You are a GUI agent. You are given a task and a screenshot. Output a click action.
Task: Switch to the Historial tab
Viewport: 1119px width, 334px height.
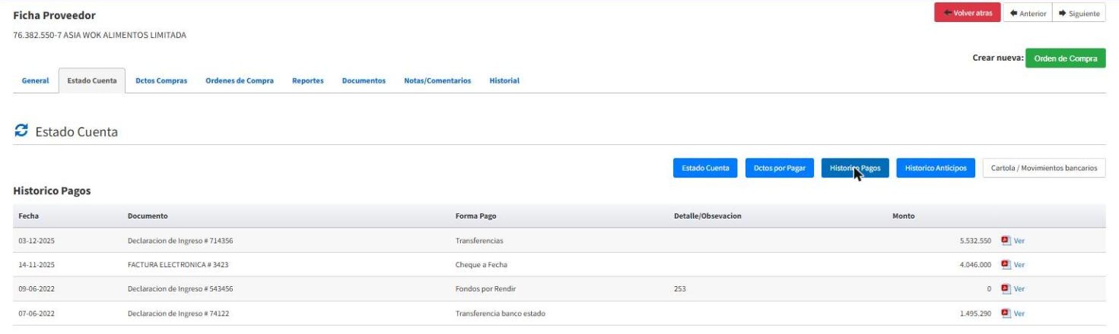coord(504,80)
